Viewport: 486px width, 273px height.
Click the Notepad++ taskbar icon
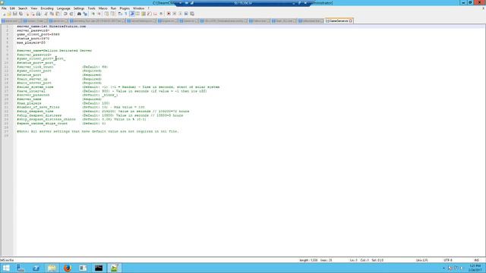click(x=114, y=268)
